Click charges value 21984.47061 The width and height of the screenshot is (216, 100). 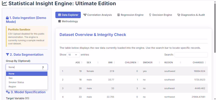point(198,97)
